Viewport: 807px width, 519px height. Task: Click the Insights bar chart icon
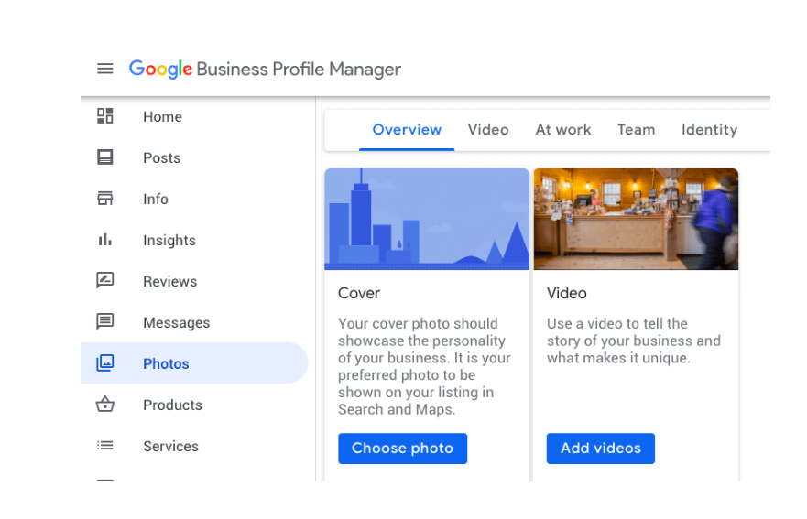click(x=105, y=240)
